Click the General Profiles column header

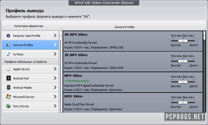(124, 27)
